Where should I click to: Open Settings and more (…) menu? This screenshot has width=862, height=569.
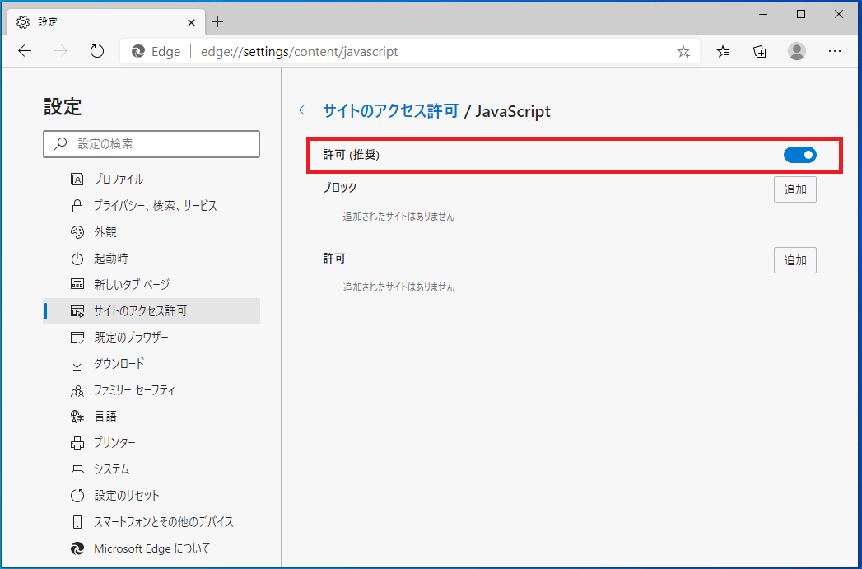click(x=834, y=51)
